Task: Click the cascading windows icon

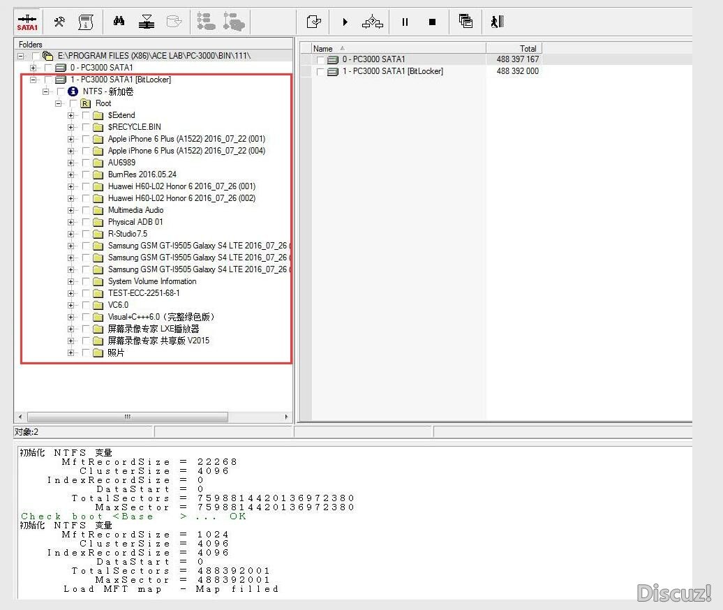Action: point(465,22)
